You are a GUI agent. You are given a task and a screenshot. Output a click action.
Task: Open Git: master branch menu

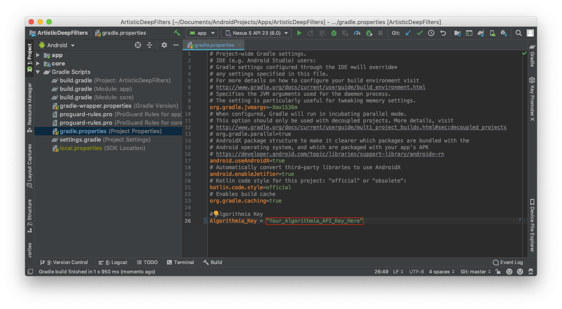[475, 272]
